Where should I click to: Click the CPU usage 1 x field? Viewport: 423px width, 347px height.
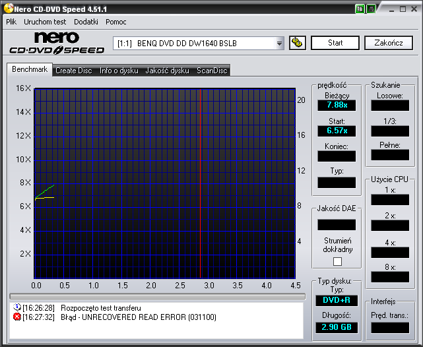[390, 200]
